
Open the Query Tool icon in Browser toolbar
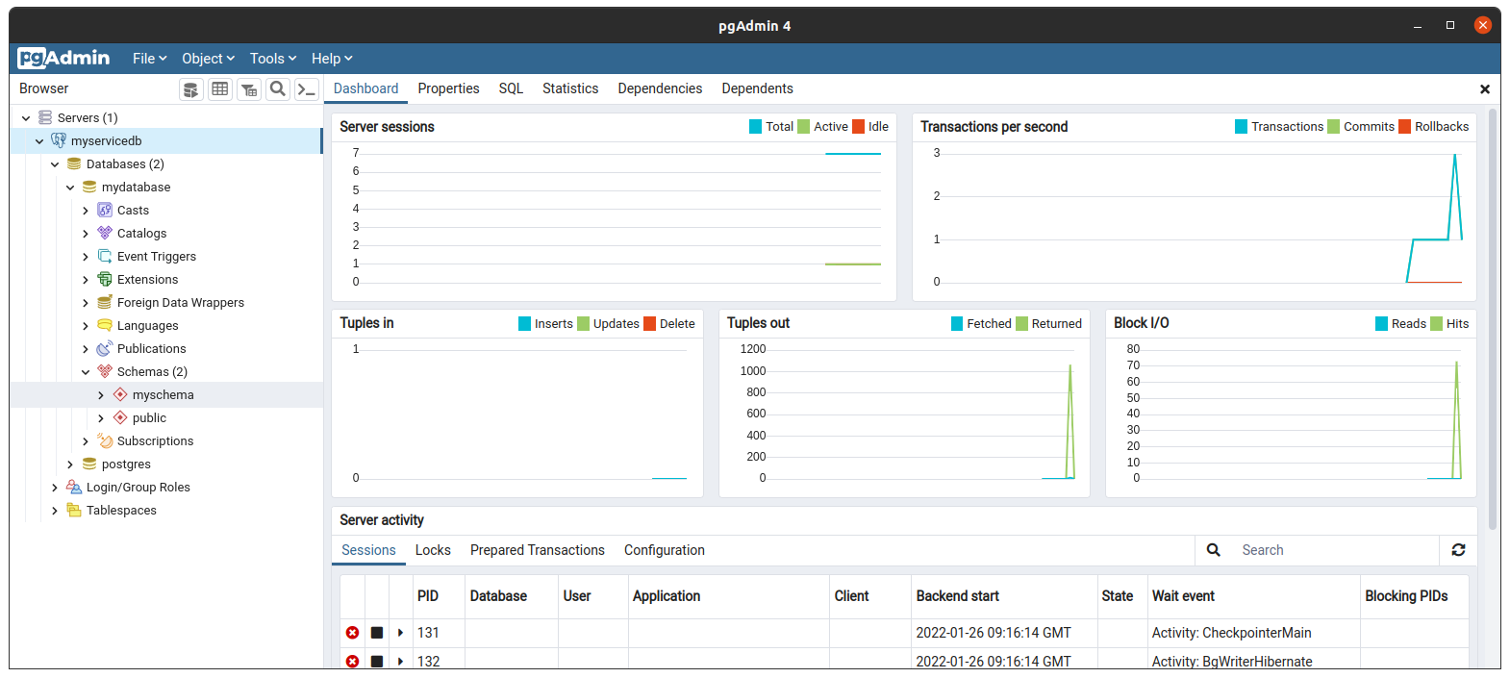point(191,89)
